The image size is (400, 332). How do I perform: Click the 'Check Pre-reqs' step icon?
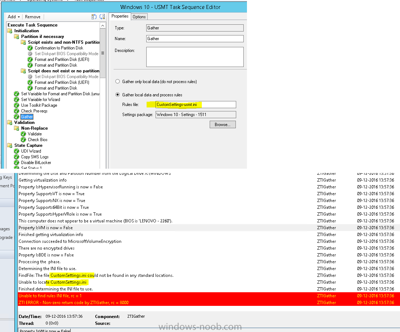pyautogui.click(x=16, y=111)
